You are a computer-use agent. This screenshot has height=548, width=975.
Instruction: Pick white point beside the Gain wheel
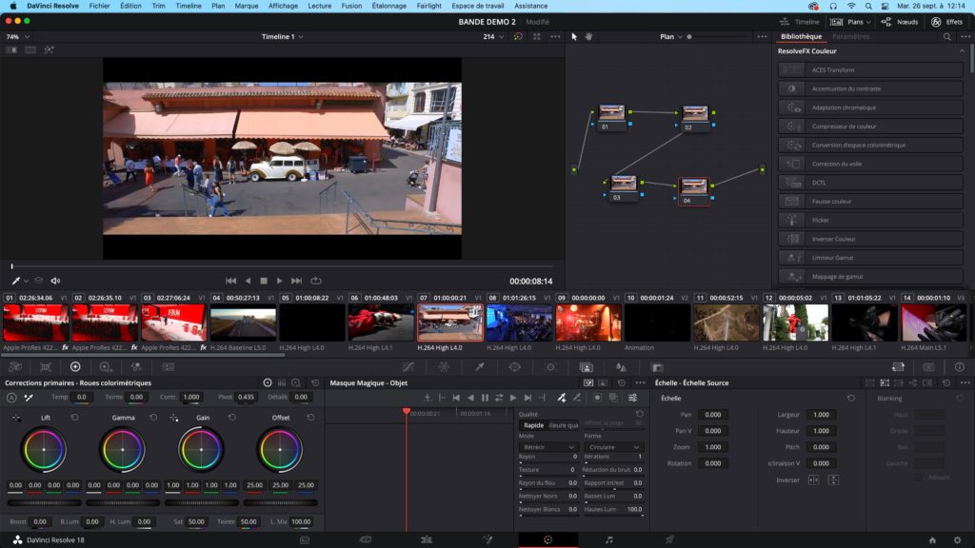coord(174,418)
